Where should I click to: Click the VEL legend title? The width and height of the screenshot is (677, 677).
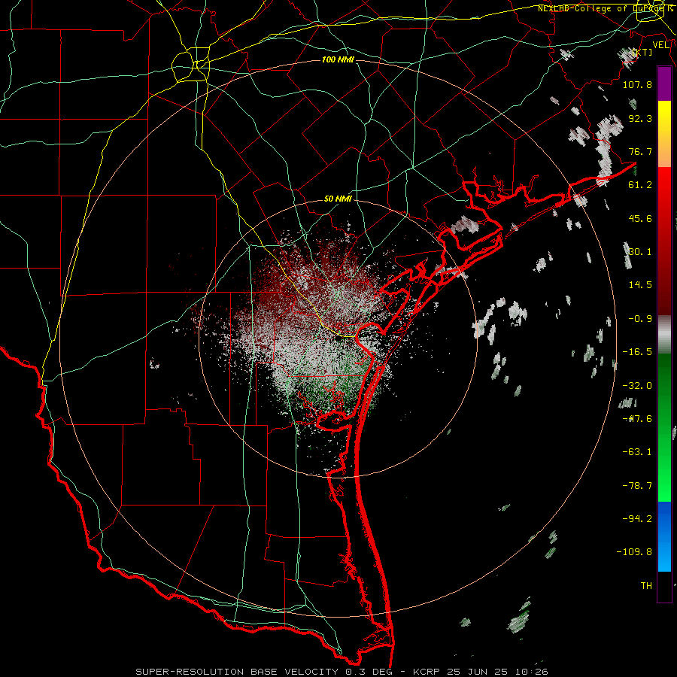661,45
